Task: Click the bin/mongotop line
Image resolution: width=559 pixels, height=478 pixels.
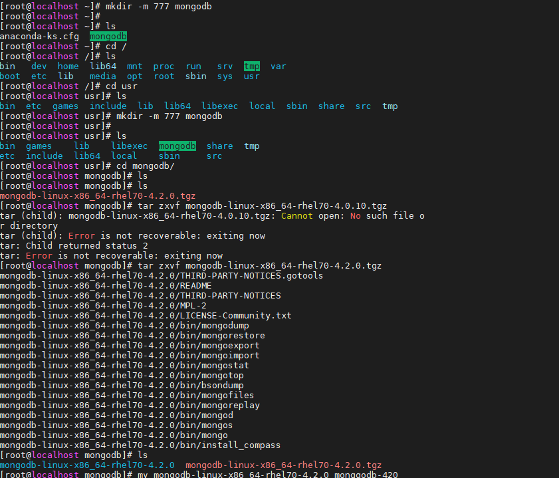Action: point(122,376)
